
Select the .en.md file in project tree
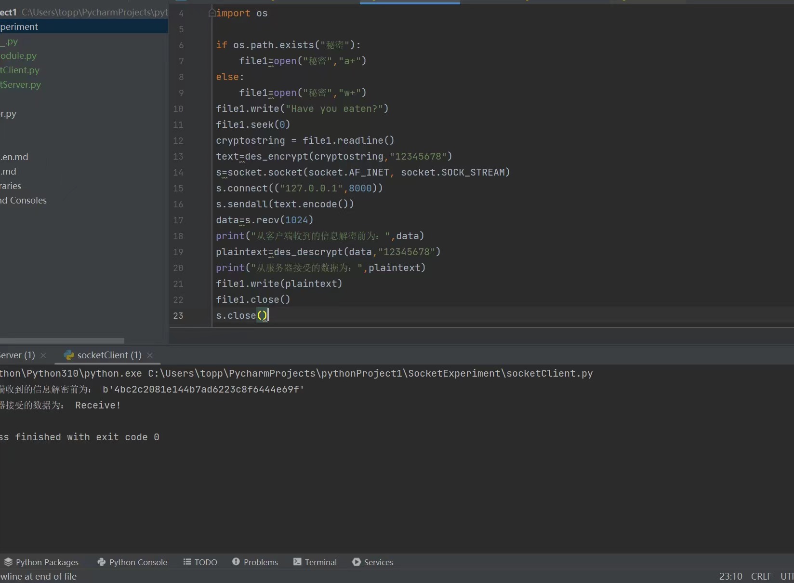14,157
